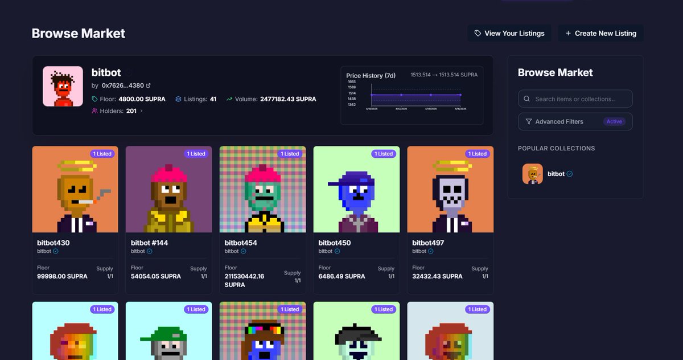Click the 6486.49 SUPRA floor price

342,276
